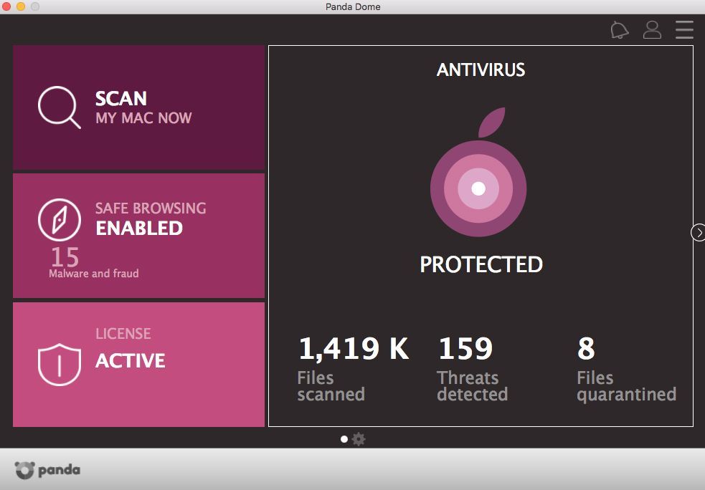Viewport: 705px width, 490px height.
Task: Open the notifications bell icon
Action: click(619, 29)
